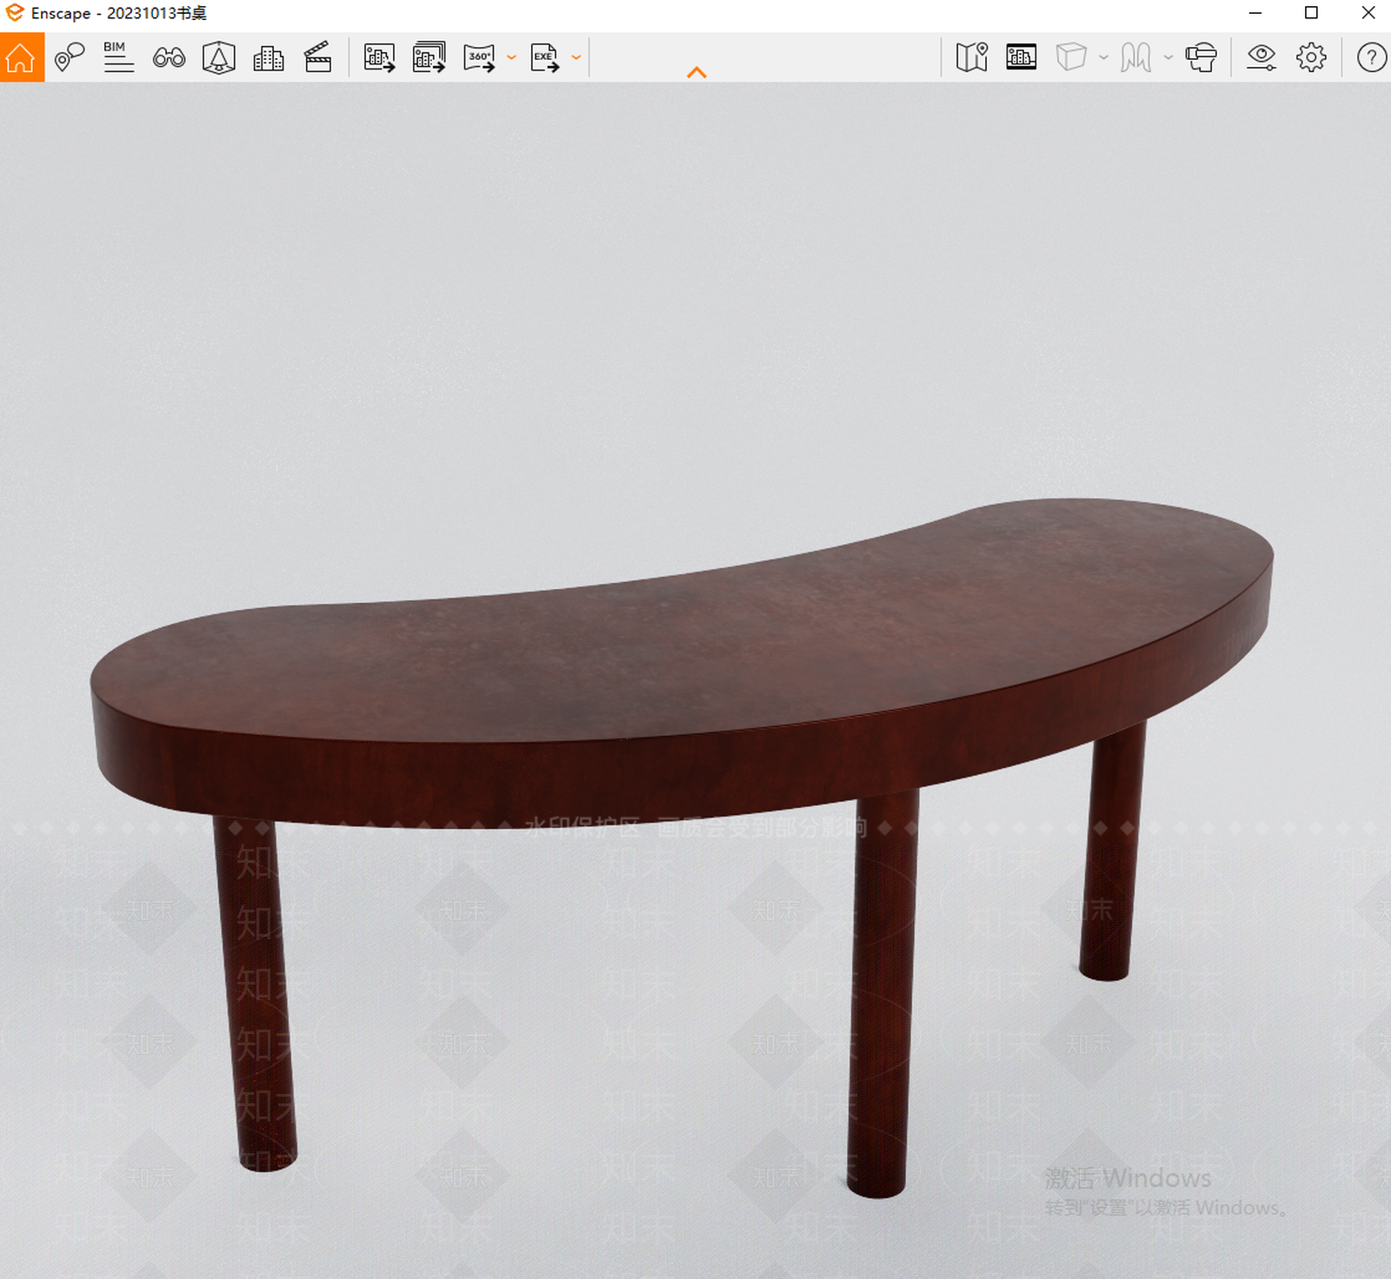Viewport: 1391px width, 1279px height.
Task: Expand the navigation mode dropdown arrow
Action: [x=1168, y=57]
